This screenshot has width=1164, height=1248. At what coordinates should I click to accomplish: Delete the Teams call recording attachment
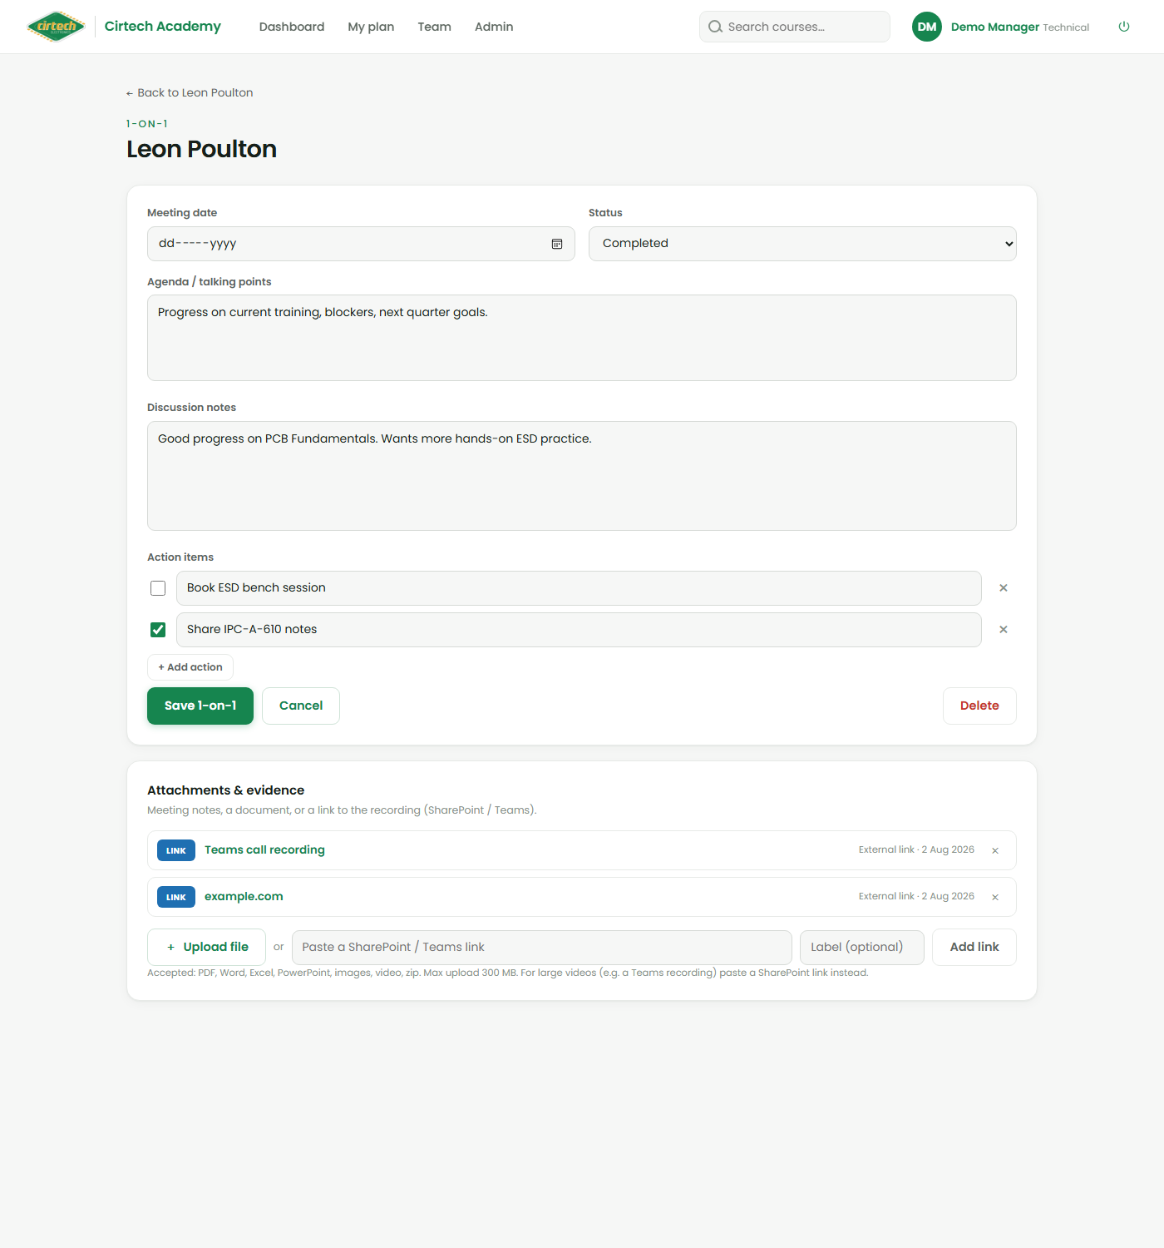[995, 850]
